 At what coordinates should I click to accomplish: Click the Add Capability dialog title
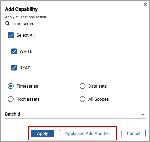(21, 9)
